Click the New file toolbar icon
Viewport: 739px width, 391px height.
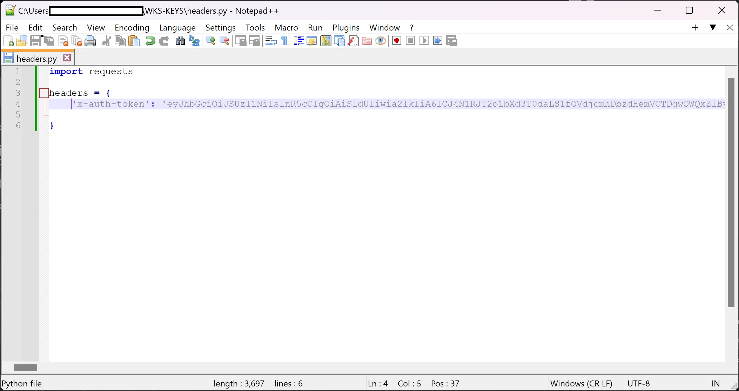[x=8, y=41]
